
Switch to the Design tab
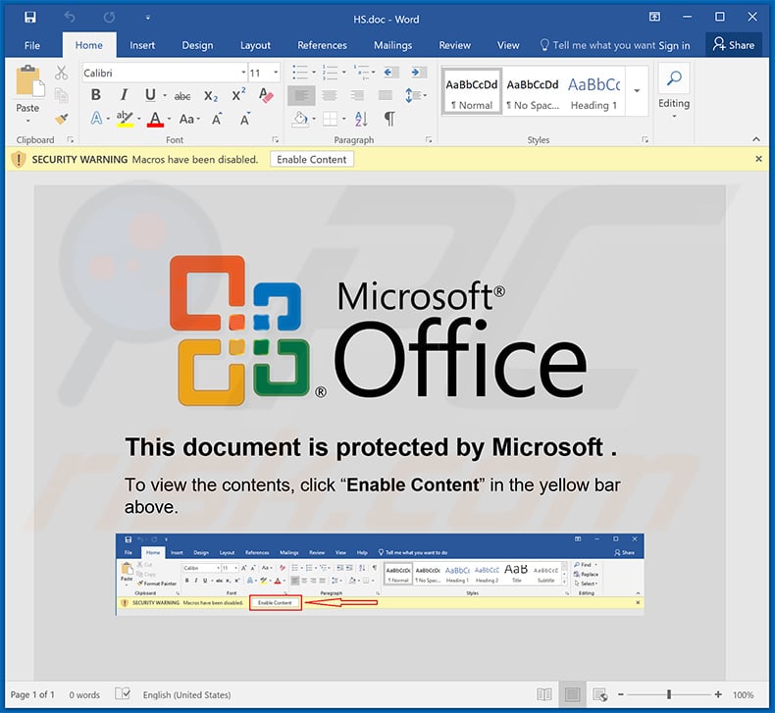pos(197,45)
